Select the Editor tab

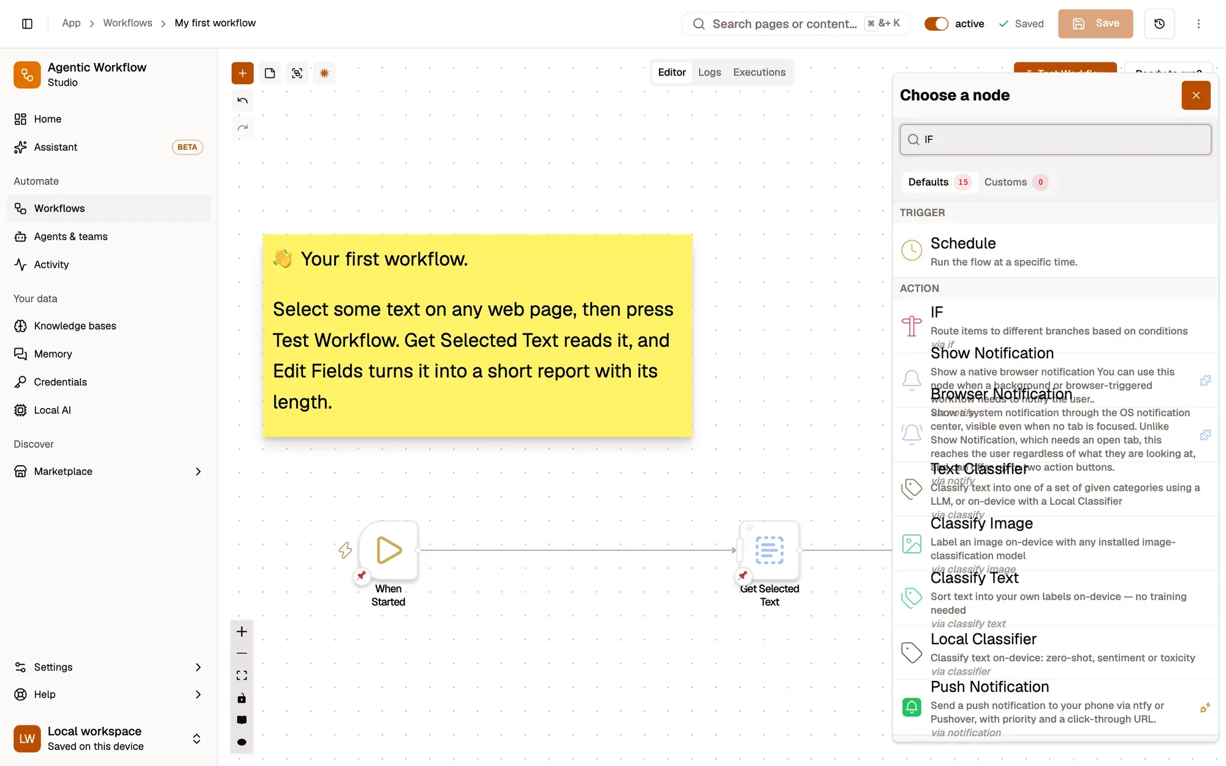pyautogui.click(x=671, y=72)
